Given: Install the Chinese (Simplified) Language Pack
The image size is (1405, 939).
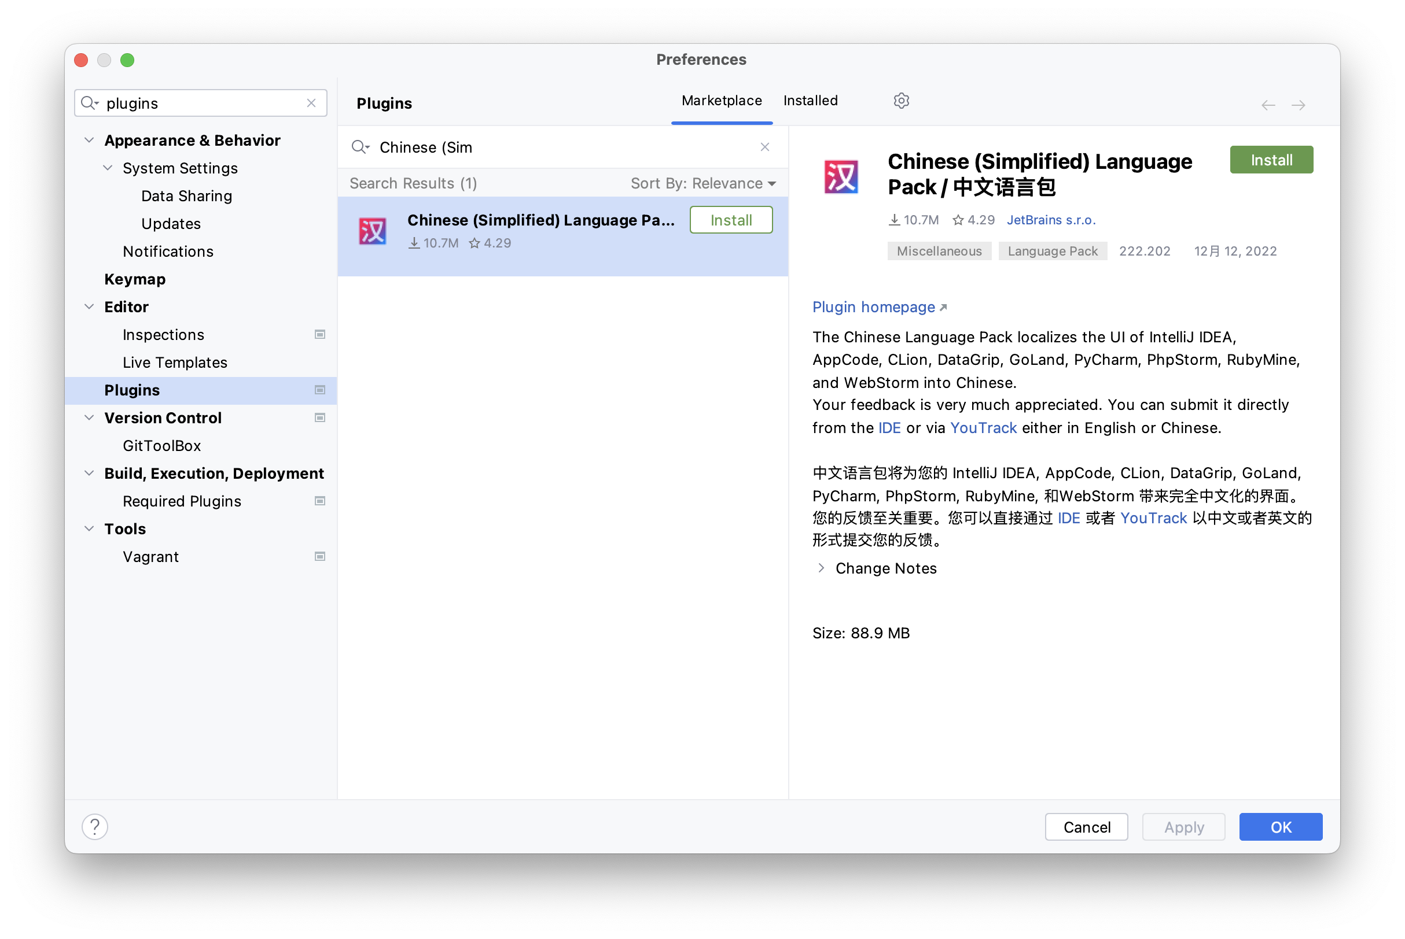Looking at the screenshot, I should [x=1271, y=160].
